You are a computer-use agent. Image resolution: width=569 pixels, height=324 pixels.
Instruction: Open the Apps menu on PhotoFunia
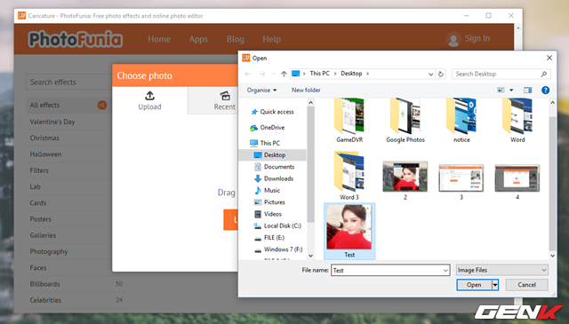198,39
